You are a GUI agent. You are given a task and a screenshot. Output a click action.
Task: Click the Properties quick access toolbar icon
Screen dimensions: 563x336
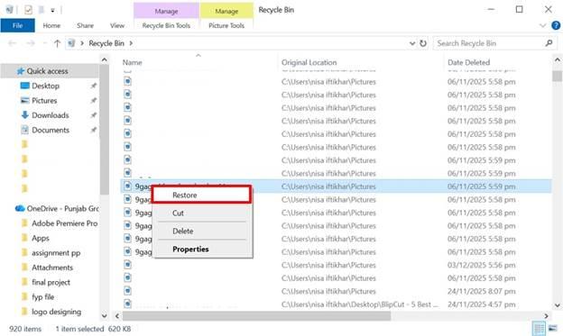(28, 10)
